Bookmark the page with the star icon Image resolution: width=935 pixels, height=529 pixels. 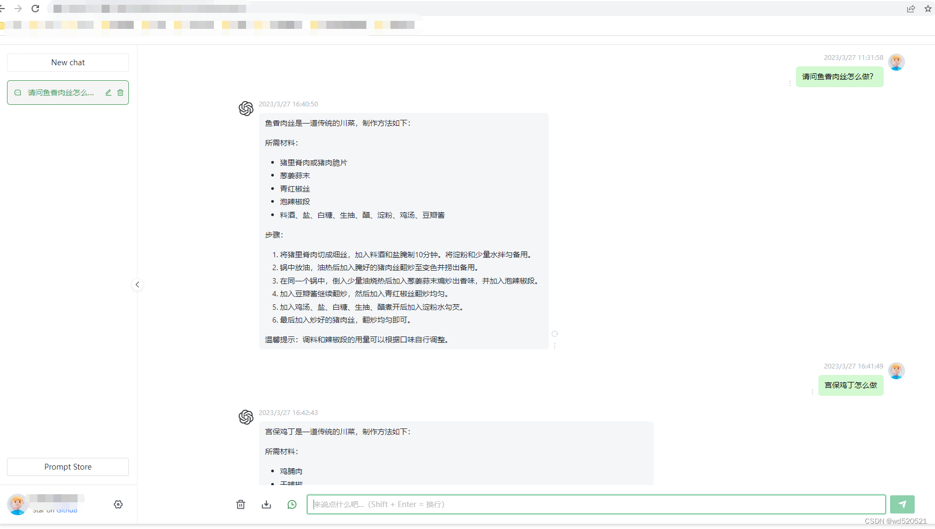[x=928, y=9]
